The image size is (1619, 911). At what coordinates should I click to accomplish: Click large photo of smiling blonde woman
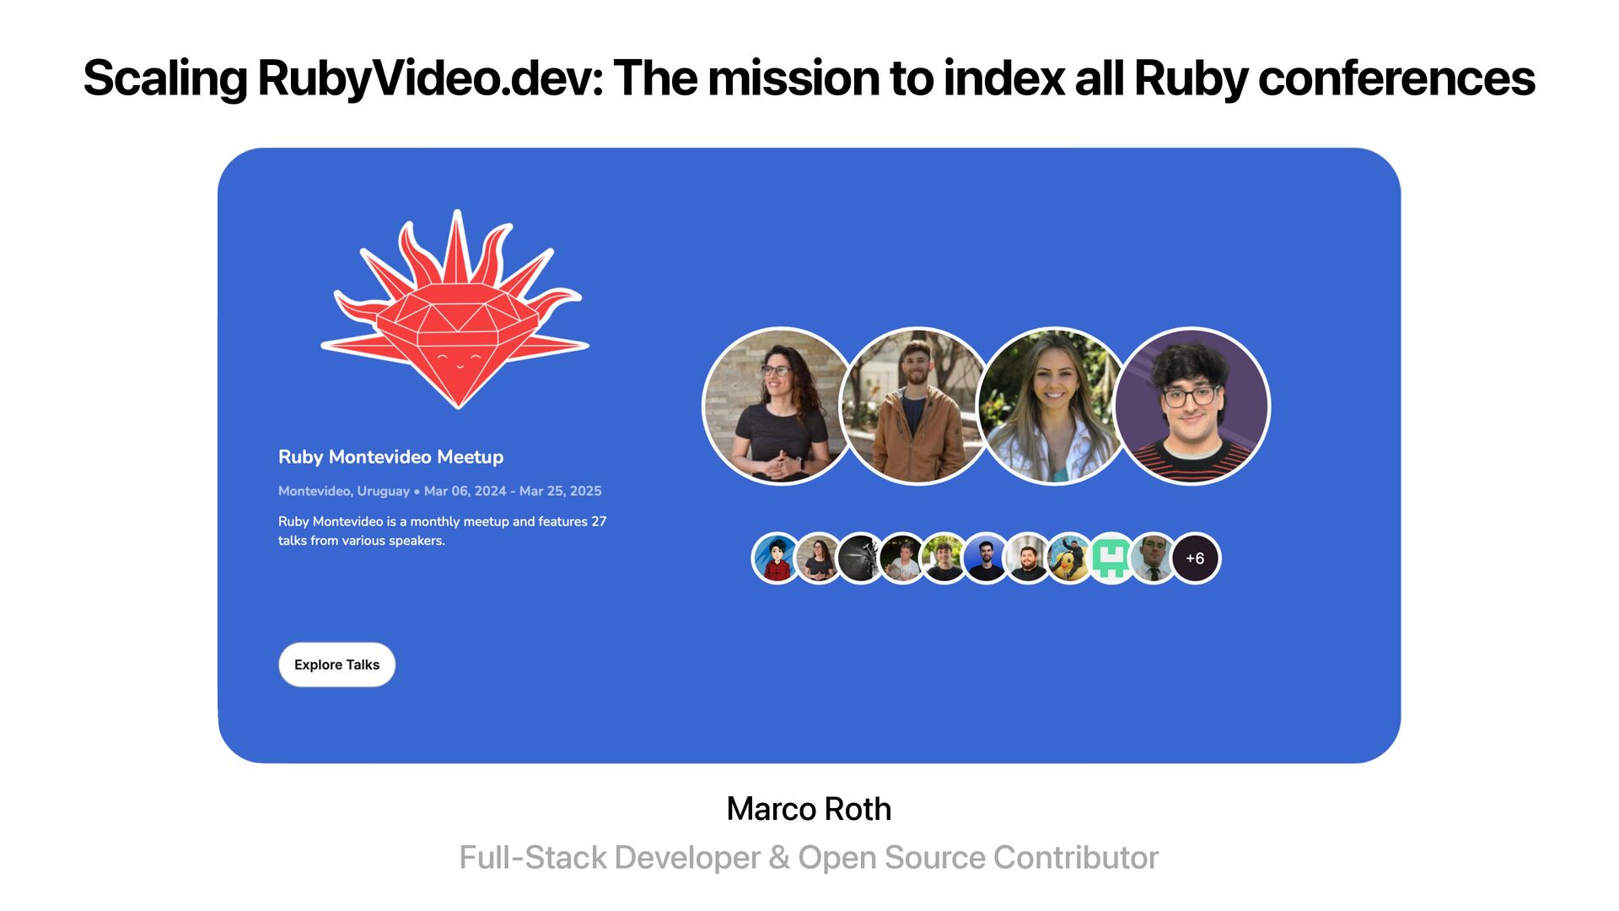tap(1054, 406)
